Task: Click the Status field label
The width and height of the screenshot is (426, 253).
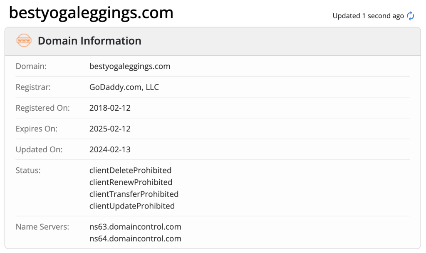Action: 28,170
